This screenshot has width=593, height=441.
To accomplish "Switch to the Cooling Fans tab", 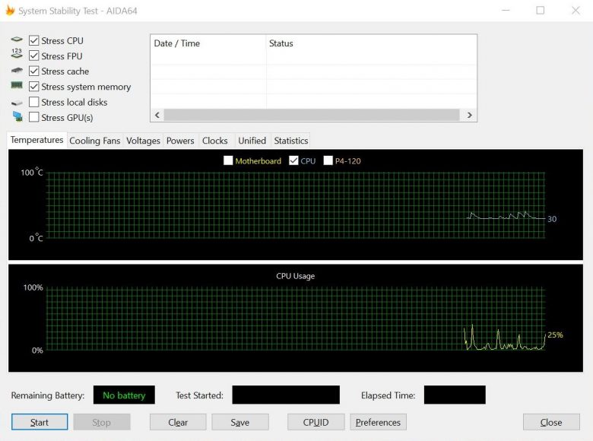I will tap(94, 141).
